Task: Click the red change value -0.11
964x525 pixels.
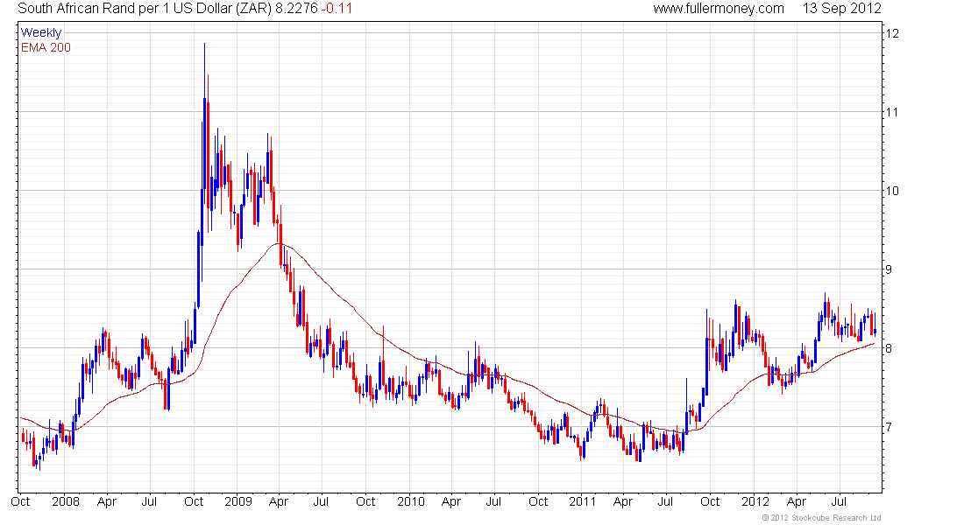Action: click(337, 9)
